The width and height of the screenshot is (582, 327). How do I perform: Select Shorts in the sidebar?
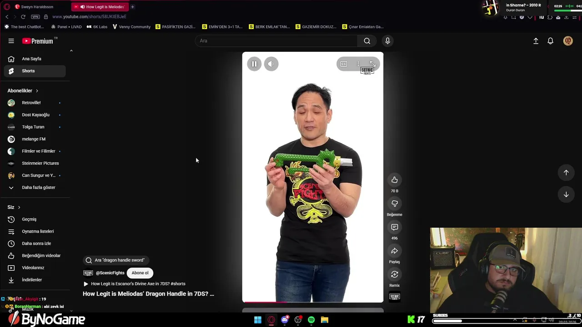point(35,71)
